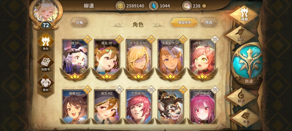
Task: Switch to the 角色 character tab
Action: (x=46, y=42)
